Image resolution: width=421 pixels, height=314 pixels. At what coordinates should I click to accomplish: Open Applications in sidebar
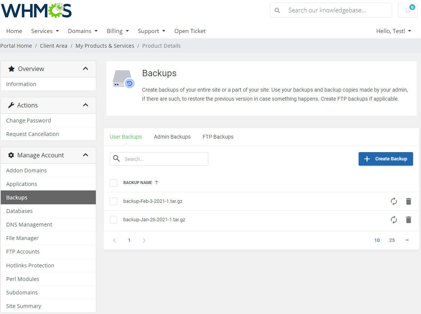48,184
